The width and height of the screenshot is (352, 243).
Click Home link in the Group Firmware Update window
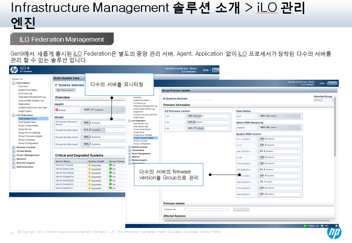click(322, 83)
